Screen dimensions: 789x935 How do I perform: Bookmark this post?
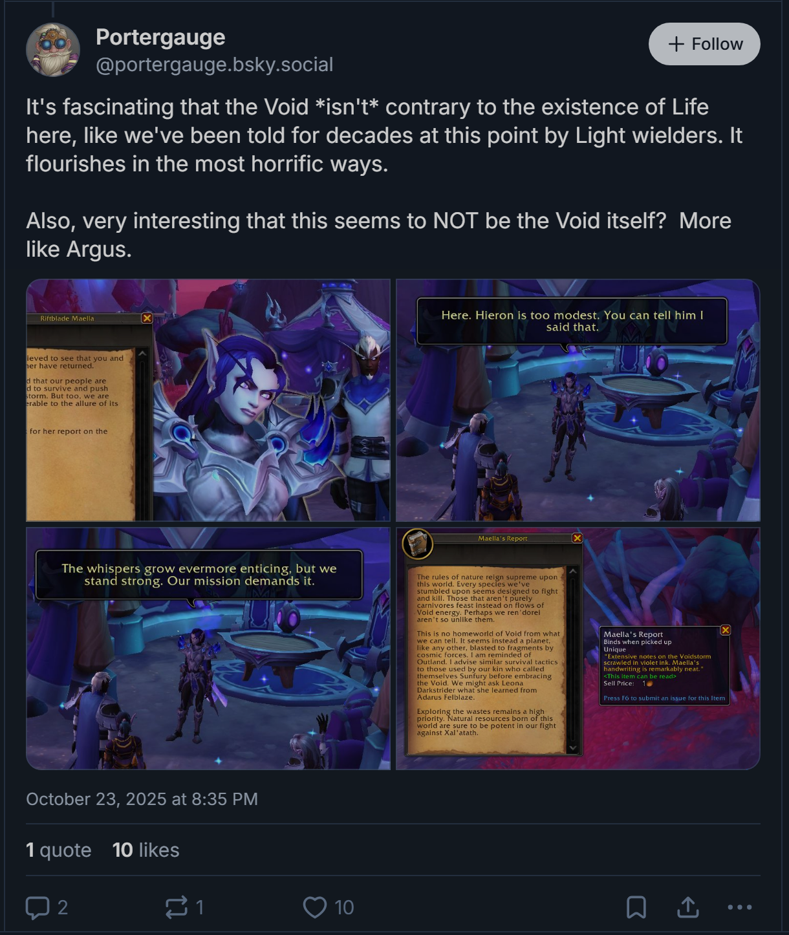pyautogui.click(x=636, y=907)
